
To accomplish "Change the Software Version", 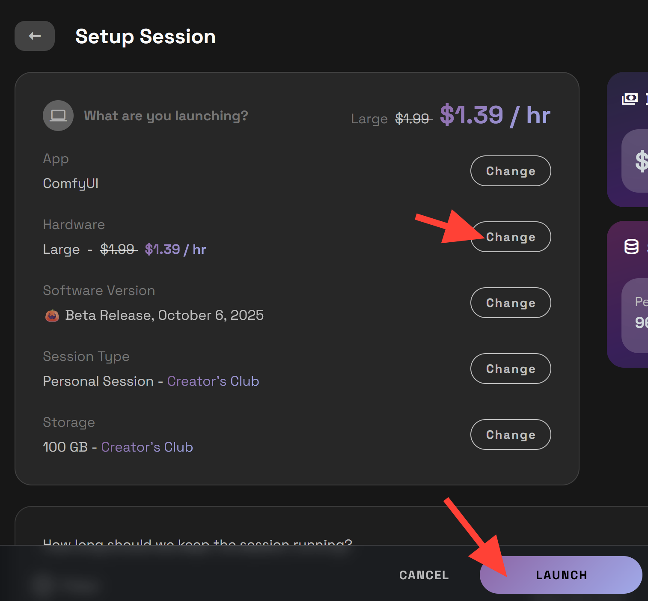I will coord(510,303).
